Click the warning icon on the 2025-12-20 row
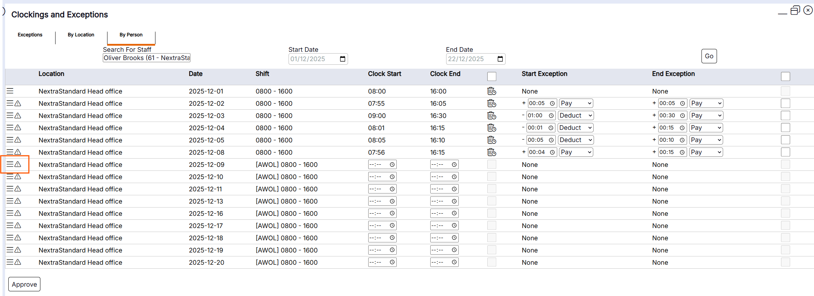The width and height of the screenshot is (814, 296). click(18, 262)
